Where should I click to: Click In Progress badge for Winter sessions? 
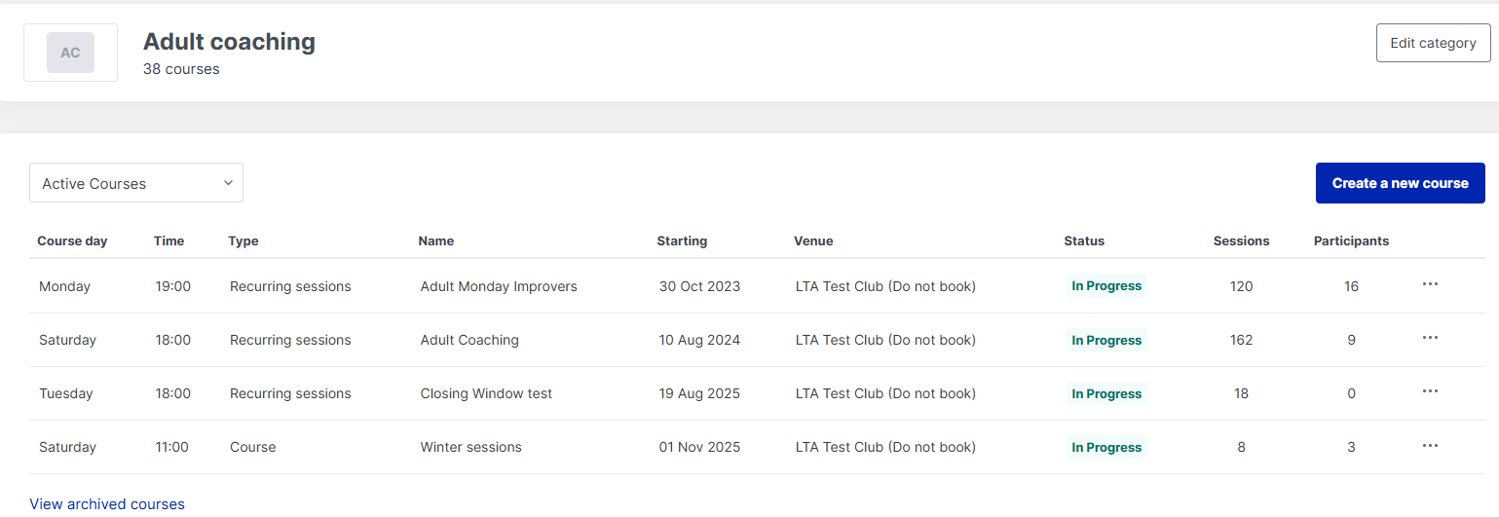tap(1106, 448)
